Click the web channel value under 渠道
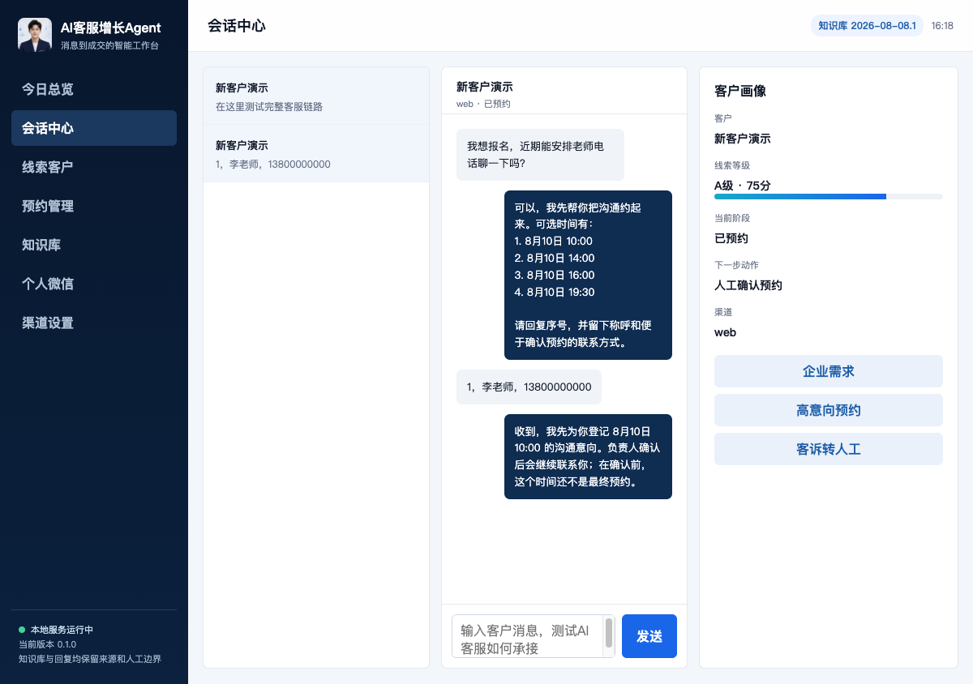 (x=725, y=332)
